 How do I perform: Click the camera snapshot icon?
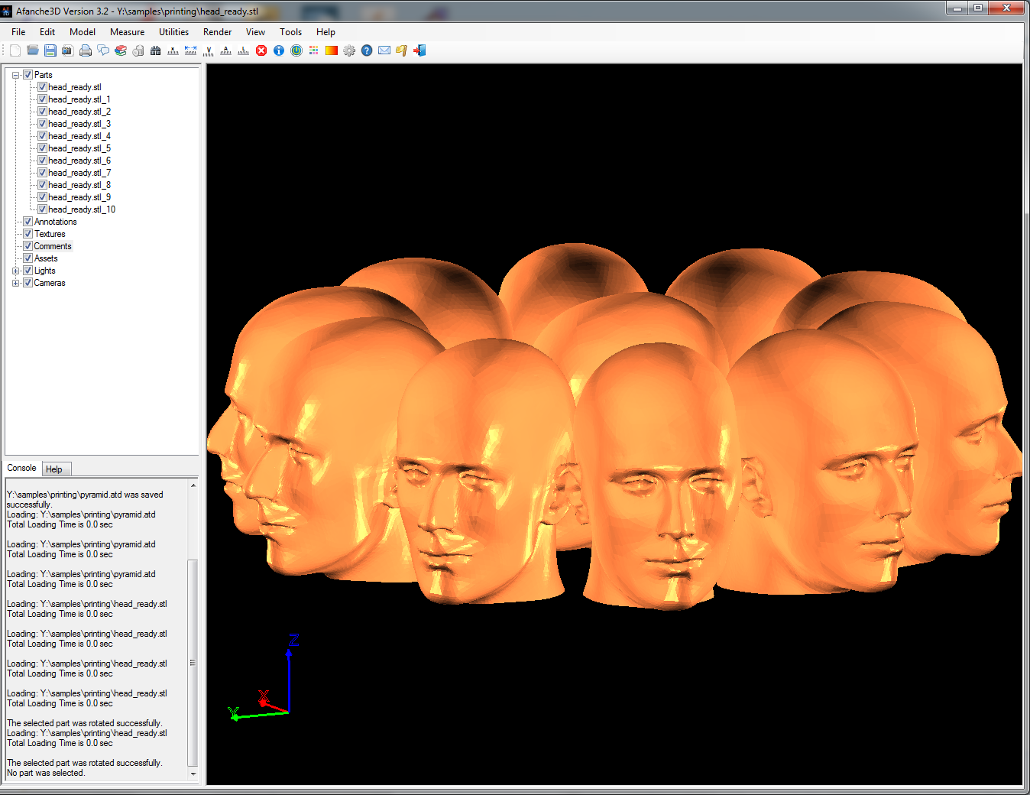tap(67, 50)
